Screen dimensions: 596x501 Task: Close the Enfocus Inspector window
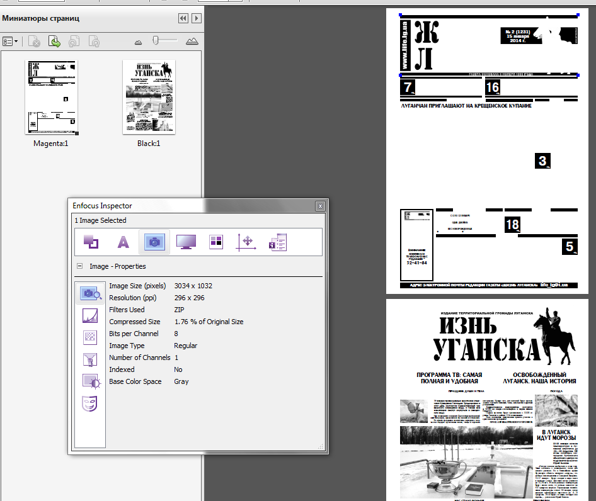[321, 206]
